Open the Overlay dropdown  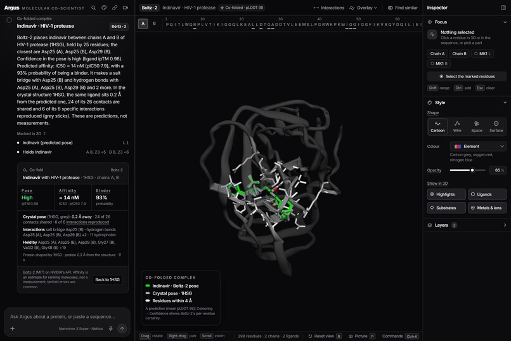tap(363, 8)
